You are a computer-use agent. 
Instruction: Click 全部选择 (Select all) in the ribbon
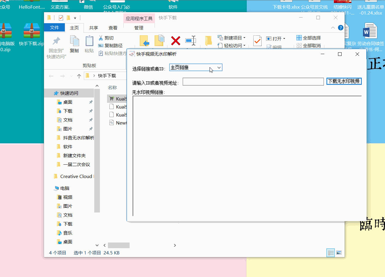309,38
